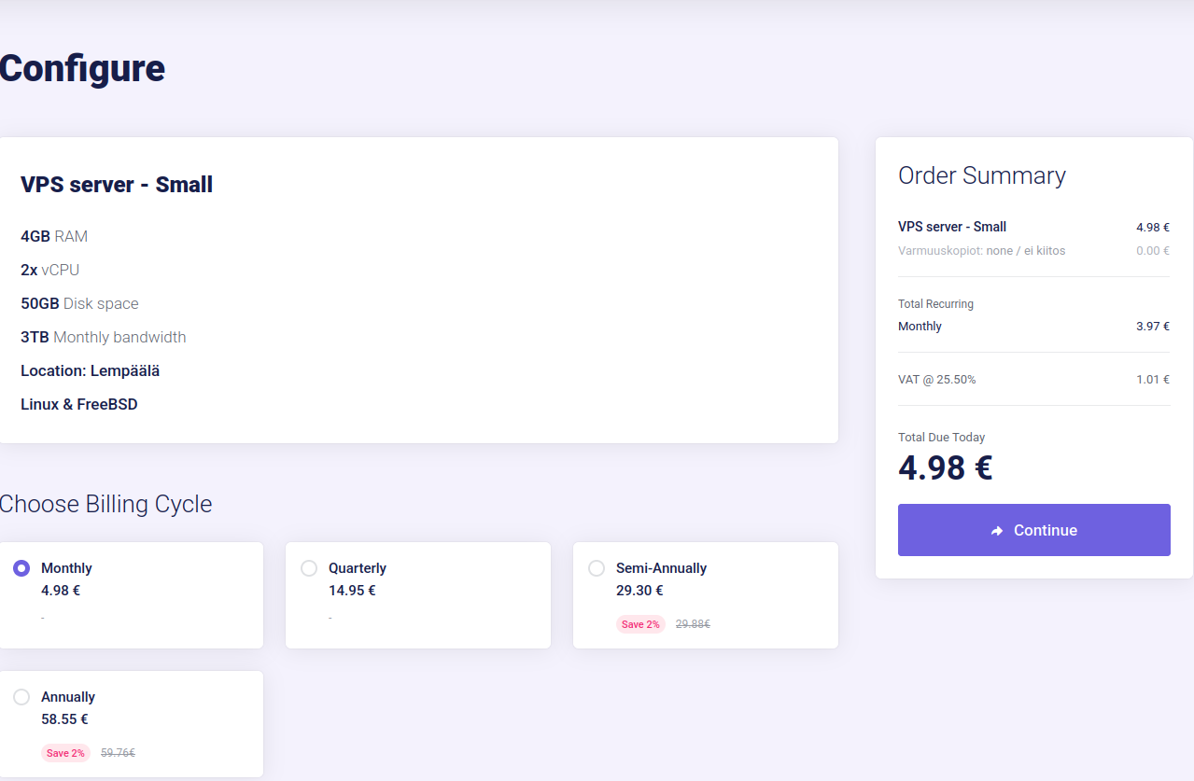Click the Annually 58.55 € price
Viewport: 1194px width, 781px height.
[64, 719]
